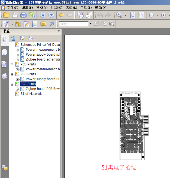The width and height of the screenshot is (170, 178).
Task: Open a file with the folder icon
Action: pos(7,15)
